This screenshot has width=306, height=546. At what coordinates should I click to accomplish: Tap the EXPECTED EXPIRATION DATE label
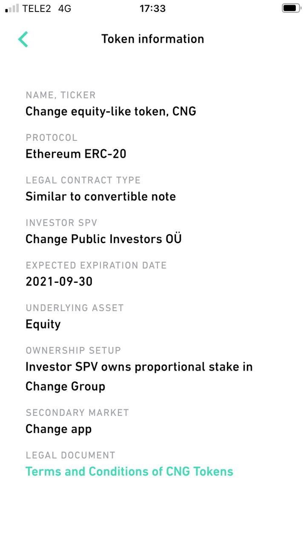96,265
